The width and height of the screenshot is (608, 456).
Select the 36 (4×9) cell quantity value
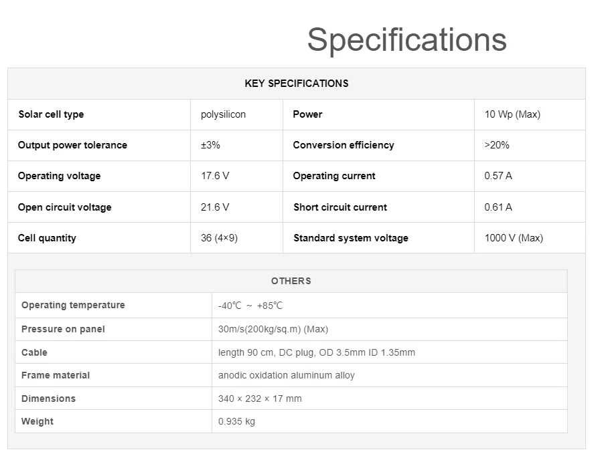218,238
